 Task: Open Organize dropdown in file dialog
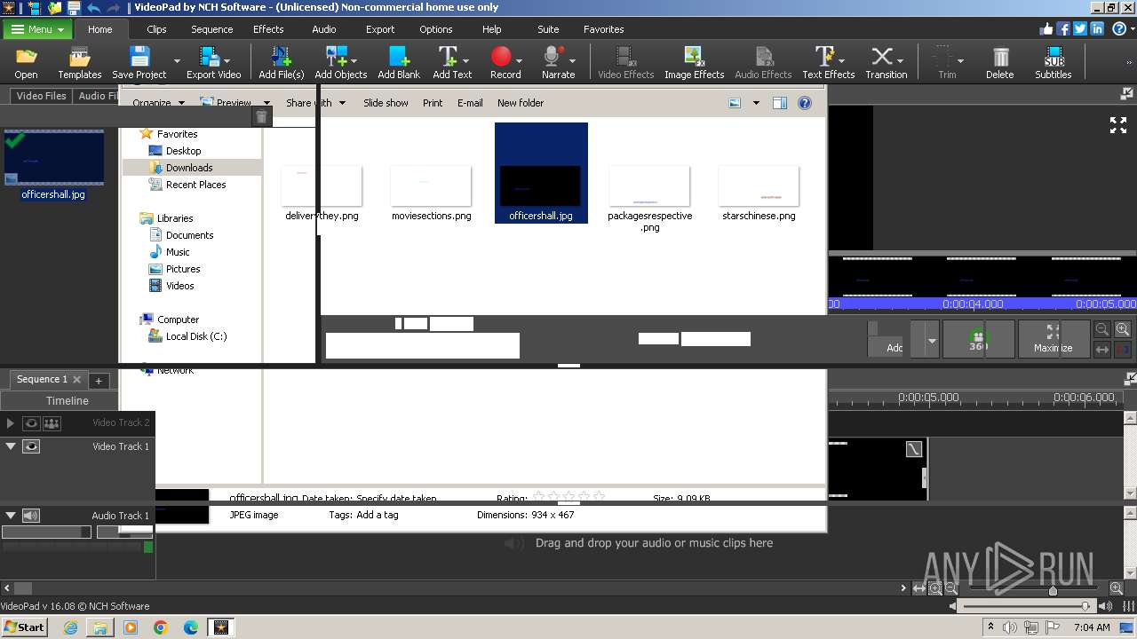[158, 103]
